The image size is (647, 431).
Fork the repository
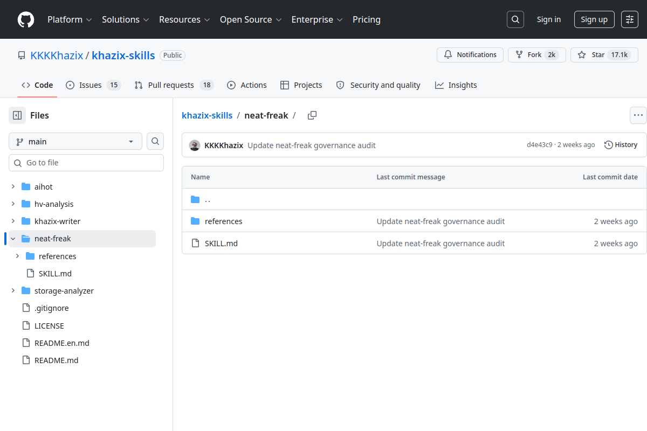pos(537,55)
